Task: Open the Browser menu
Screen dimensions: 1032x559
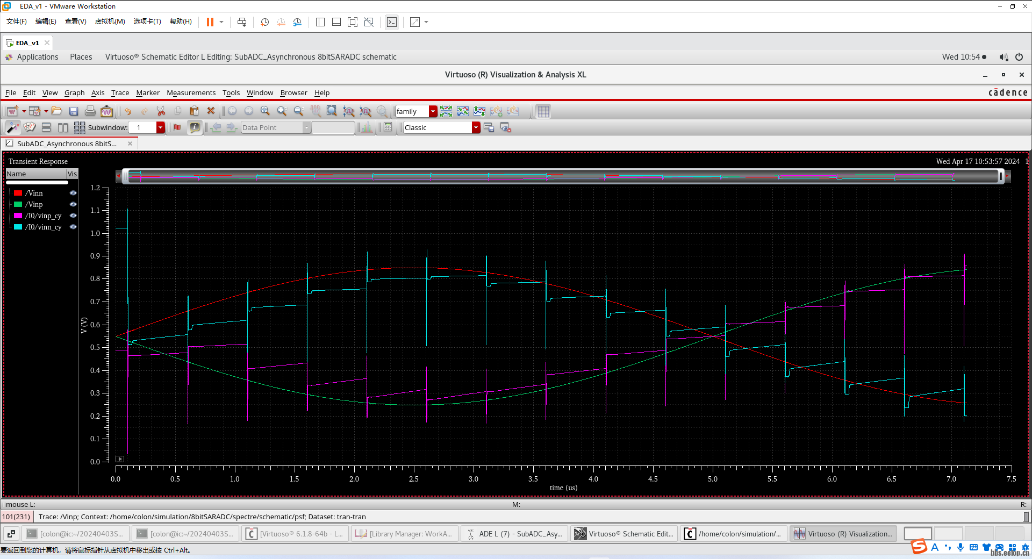Action: (x=293, y=92)
